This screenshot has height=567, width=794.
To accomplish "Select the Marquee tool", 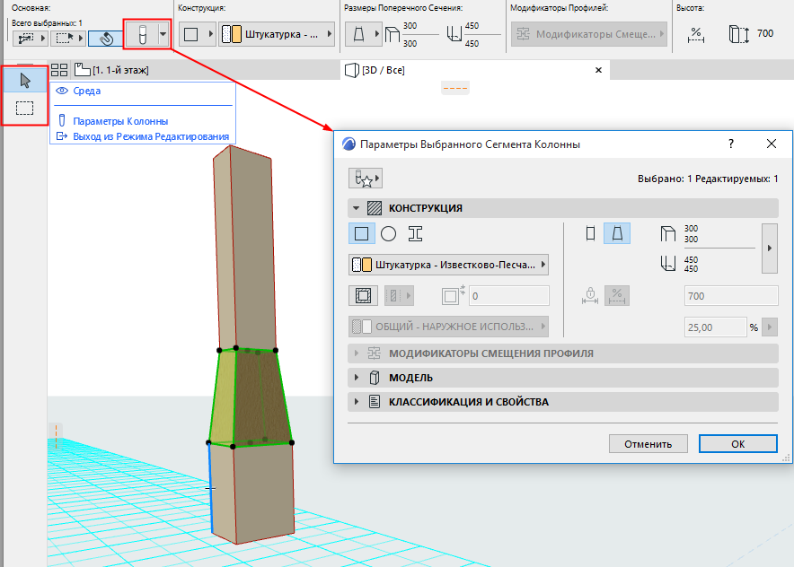I will tap(25, 109).
